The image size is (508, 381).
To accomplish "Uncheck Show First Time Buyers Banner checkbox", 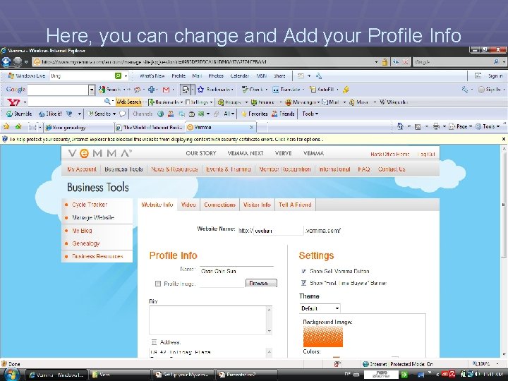I will coord(303,283).
